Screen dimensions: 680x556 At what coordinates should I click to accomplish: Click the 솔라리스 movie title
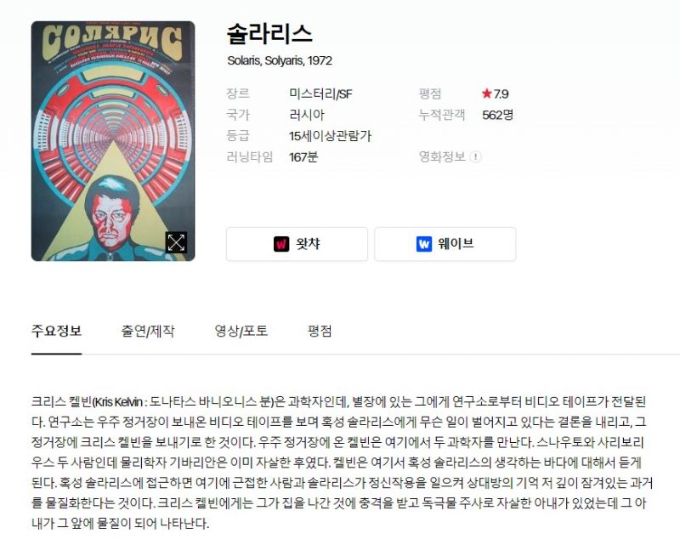tap(269, 34)
